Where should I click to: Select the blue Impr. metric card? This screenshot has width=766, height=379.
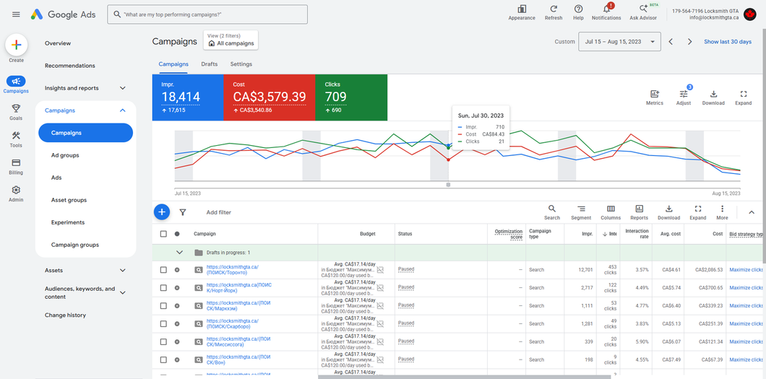pyautogui.click(x=188, y=97)
